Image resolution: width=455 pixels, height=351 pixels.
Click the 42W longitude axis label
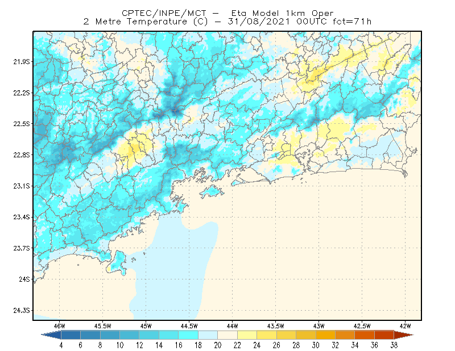(405, 326)
